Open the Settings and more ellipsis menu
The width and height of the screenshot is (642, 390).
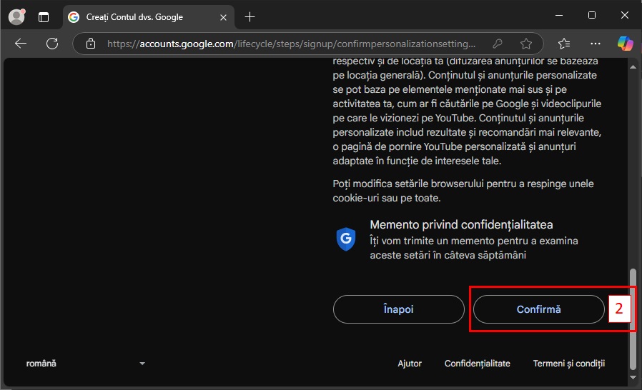(x=595, y=44)
